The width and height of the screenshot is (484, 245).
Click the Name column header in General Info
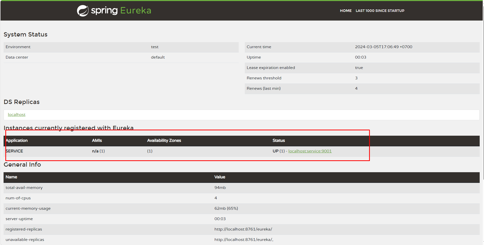coord(11,177)
